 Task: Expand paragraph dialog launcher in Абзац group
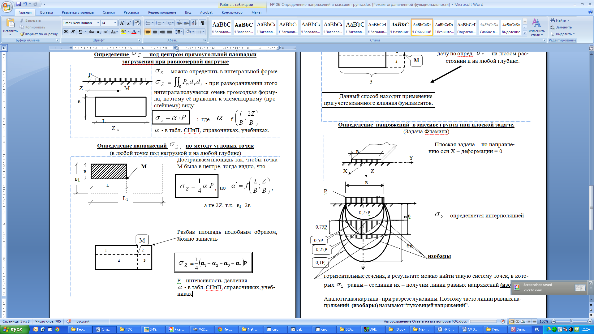click(205, 40)
